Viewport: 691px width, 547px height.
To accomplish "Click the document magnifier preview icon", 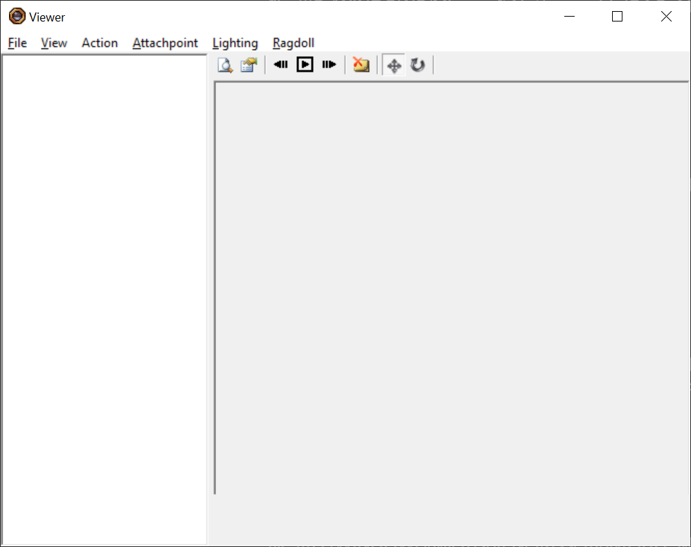I will click(225, 65).
